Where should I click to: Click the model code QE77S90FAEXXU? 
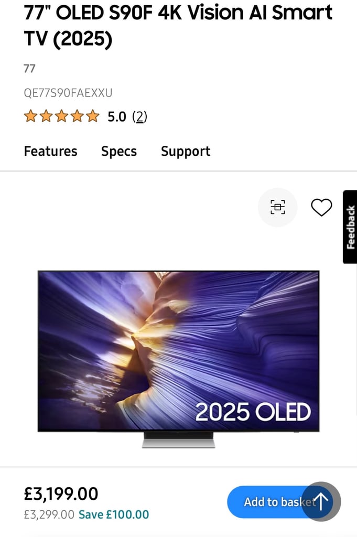68,93
